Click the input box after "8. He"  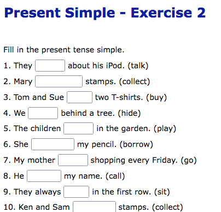tap(44, 176)
